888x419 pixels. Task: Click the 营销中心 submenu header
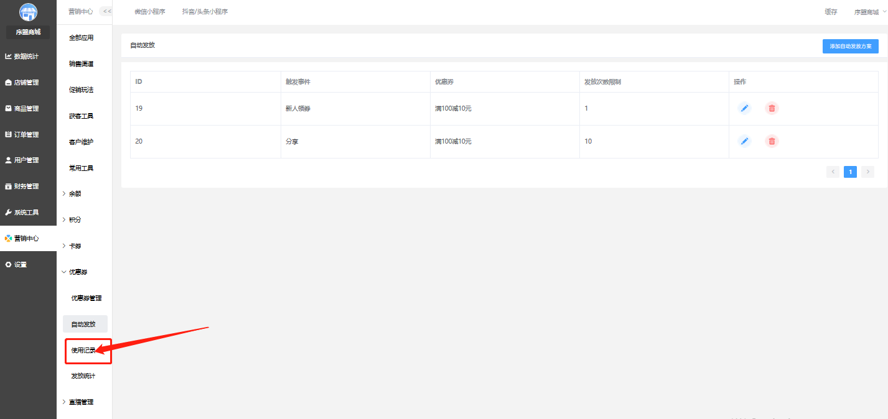pos(81,12)
